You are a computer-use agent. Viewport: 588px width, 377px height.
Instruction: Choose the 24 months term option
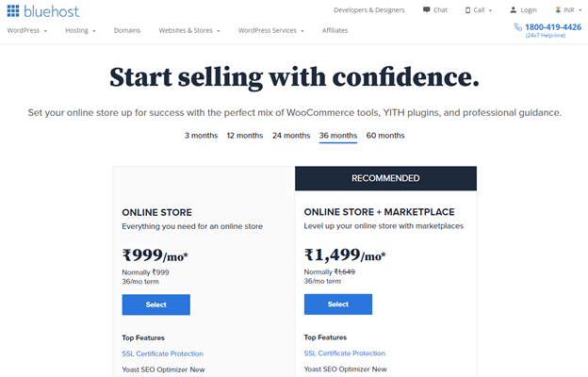click(x=291, y=136)
